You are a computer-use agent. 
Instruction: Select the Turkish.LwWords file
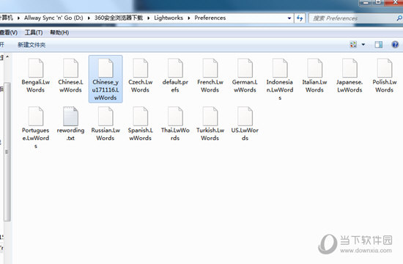pos(210,124)
